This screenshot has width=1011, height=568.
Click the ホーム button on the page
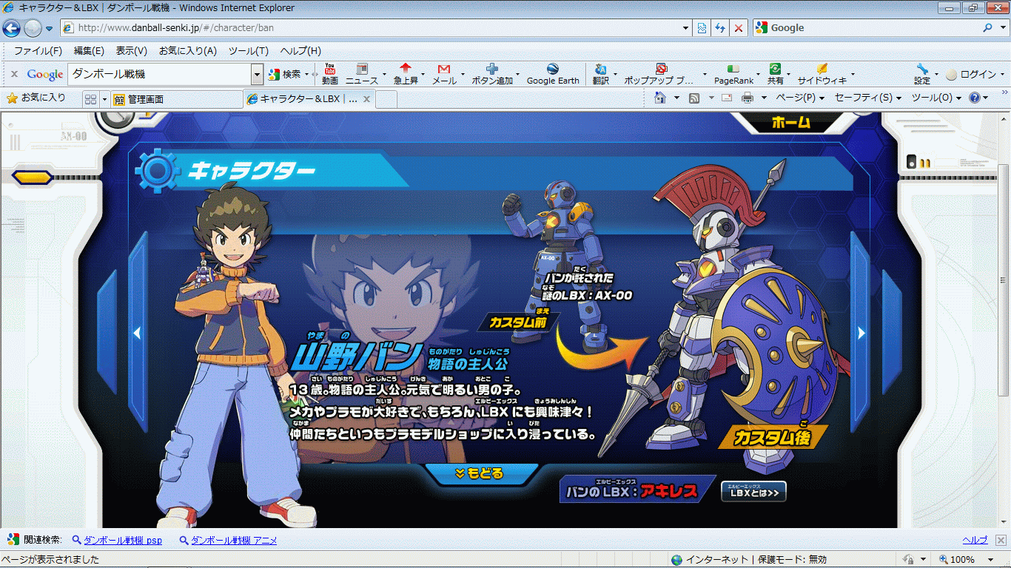coord(791,123)
